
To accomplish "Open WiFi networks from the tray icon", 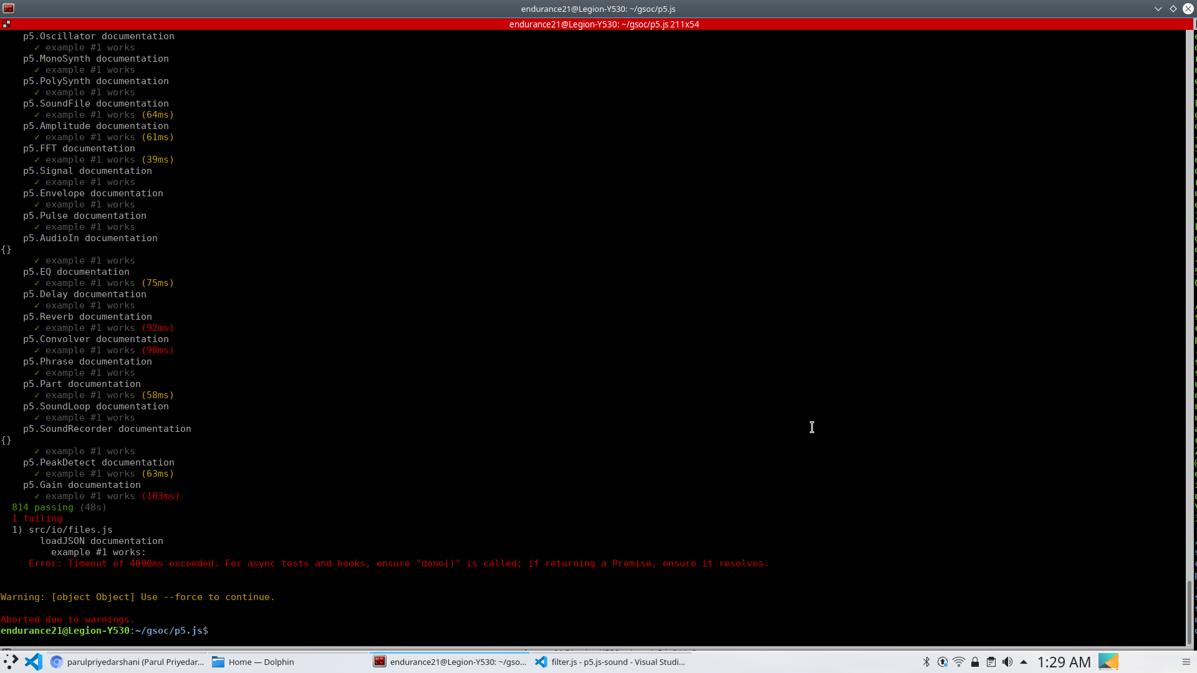I will click(x=959, y=662).
